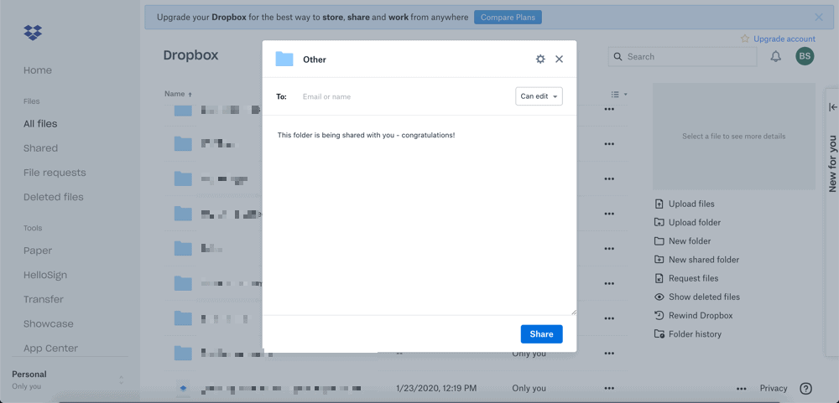Click Request files
Viewport: 839px width, 403px height.
tap(694, 278)
